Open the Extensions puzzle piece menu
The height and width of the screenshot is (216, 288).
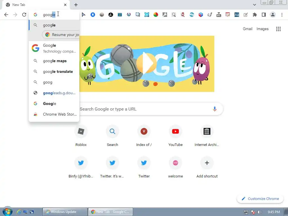pos(255,15)
